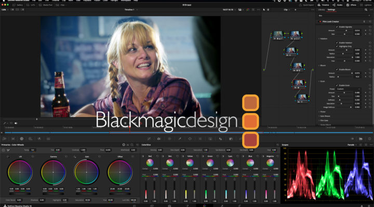
Task: Show the Media Pool panel
Action: 46,5
